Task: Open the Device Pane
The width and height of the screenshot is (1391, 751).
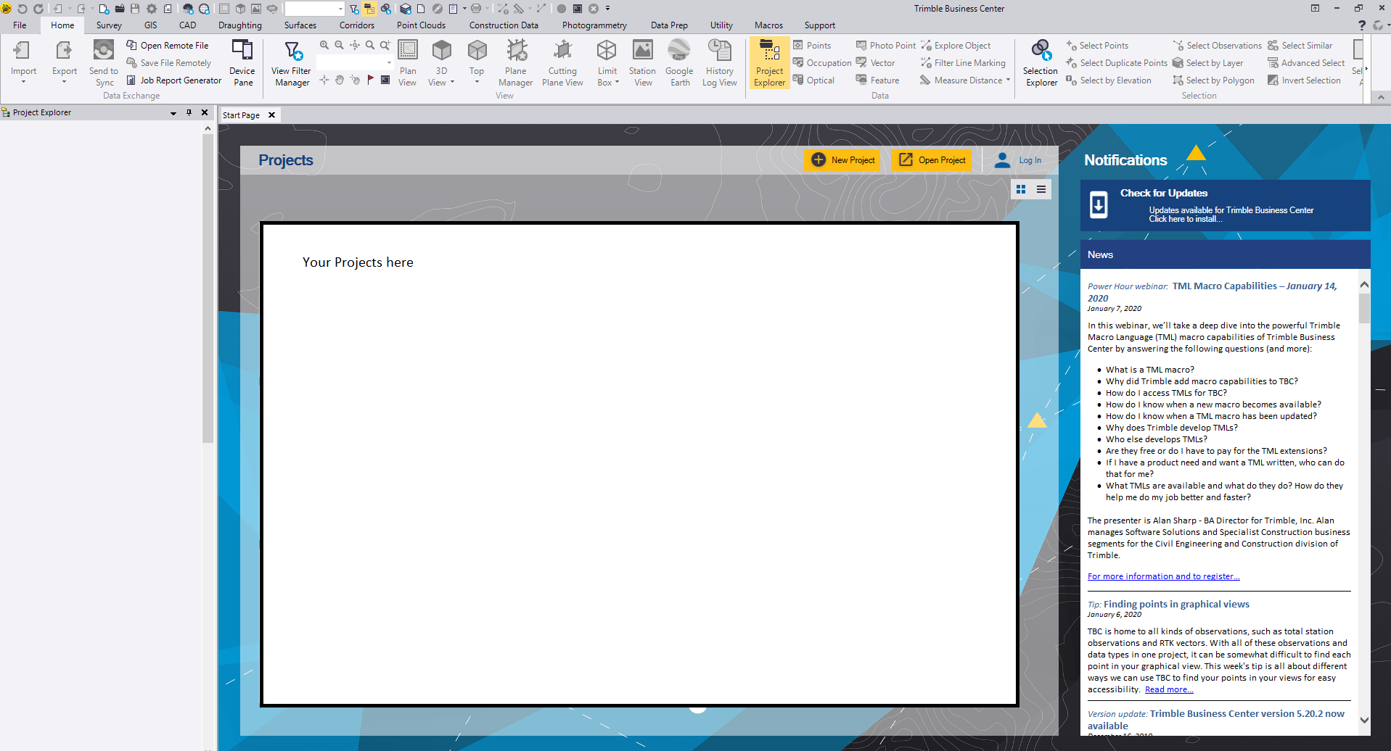Action: (x=242, y=63)
